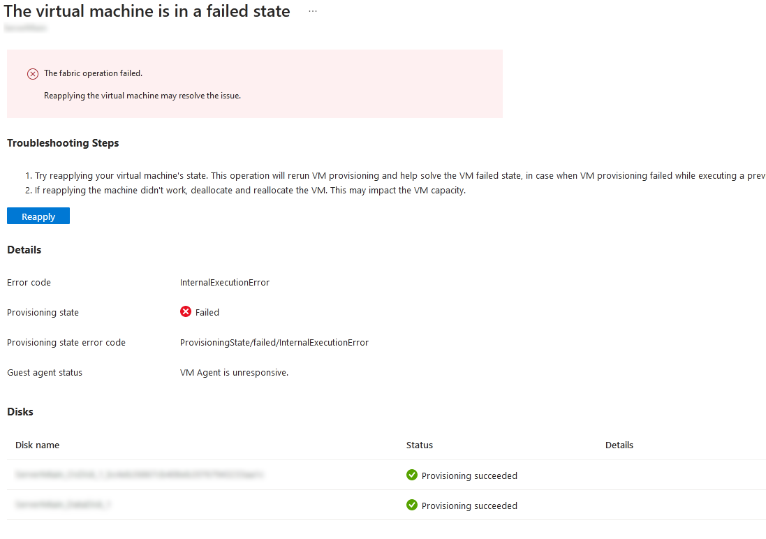Click the error icon in the pink banner

click(32, 73)
